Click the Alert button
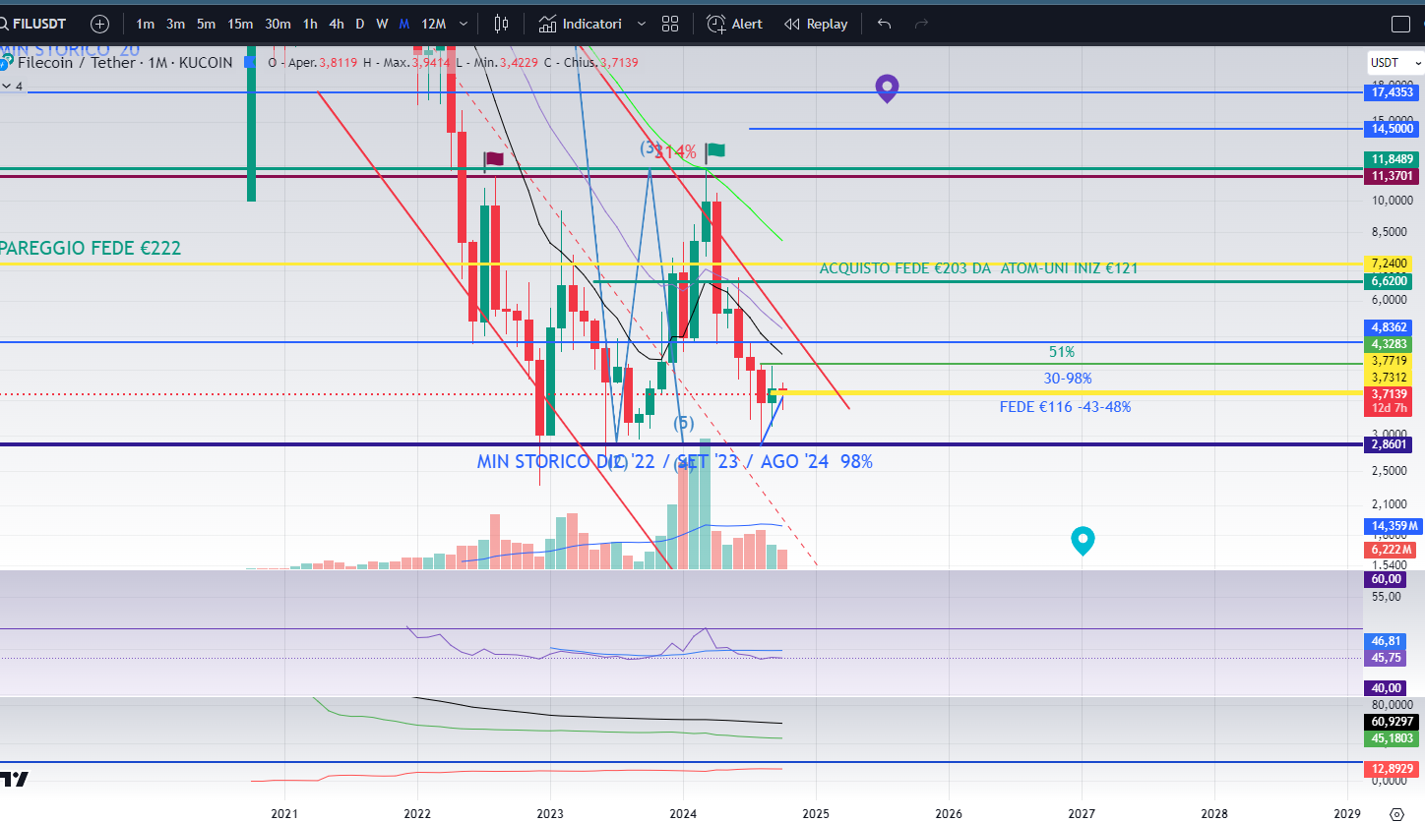Image resolution: width=1425 pixels, height=822 pixels. [x=734, y=24]
